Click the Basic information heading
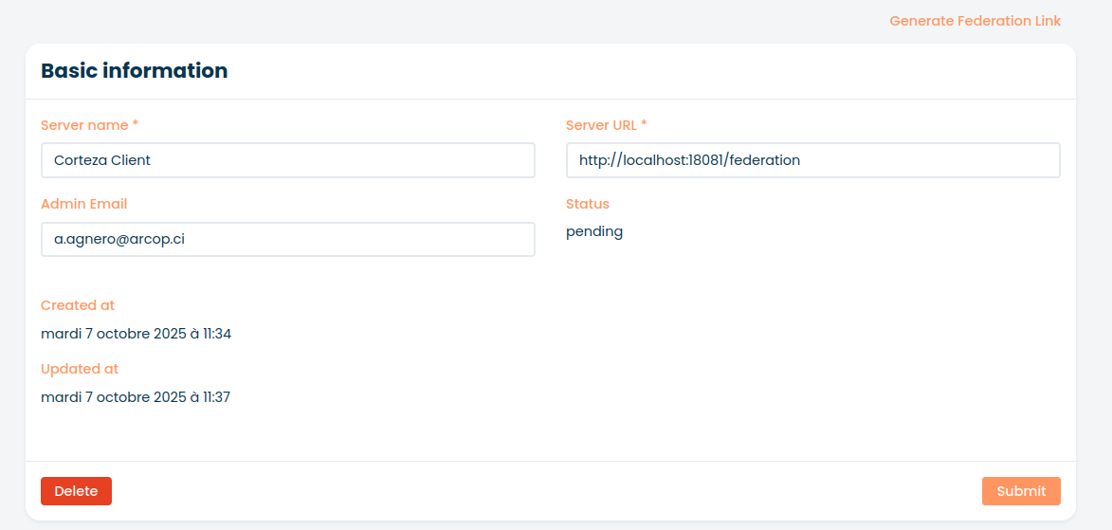 click(134, 71)
